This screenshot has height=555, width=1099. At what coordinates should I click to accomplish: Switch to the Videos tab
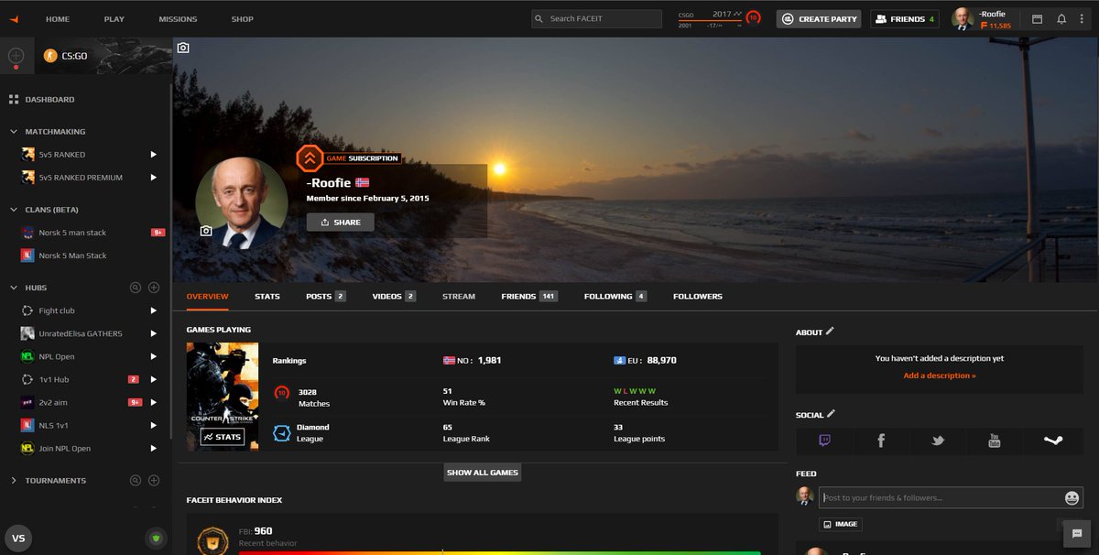pos(394,296)
